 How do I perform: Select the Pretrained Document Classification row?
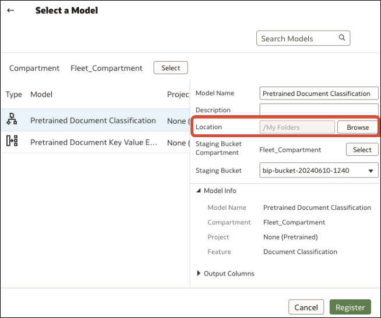93,120
